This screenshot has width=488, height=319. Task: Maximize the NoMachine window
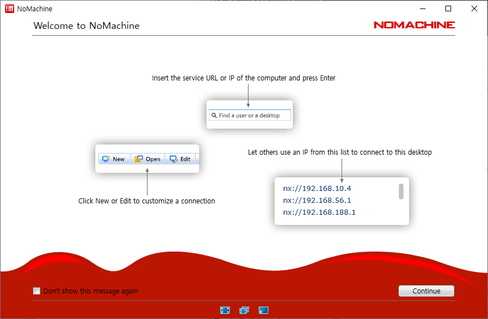[x=448, y=8]
